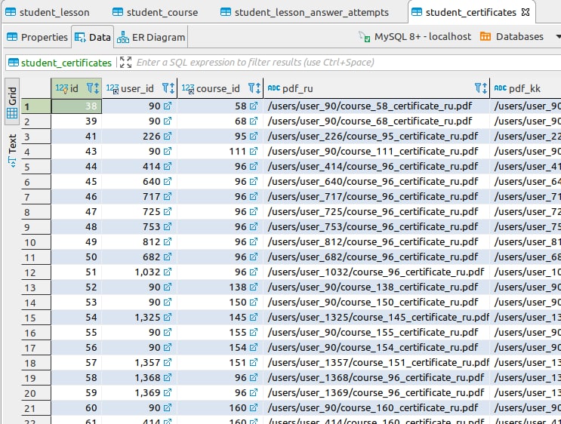Open the foreign key link for user_id 226

[x=168, y=137]
